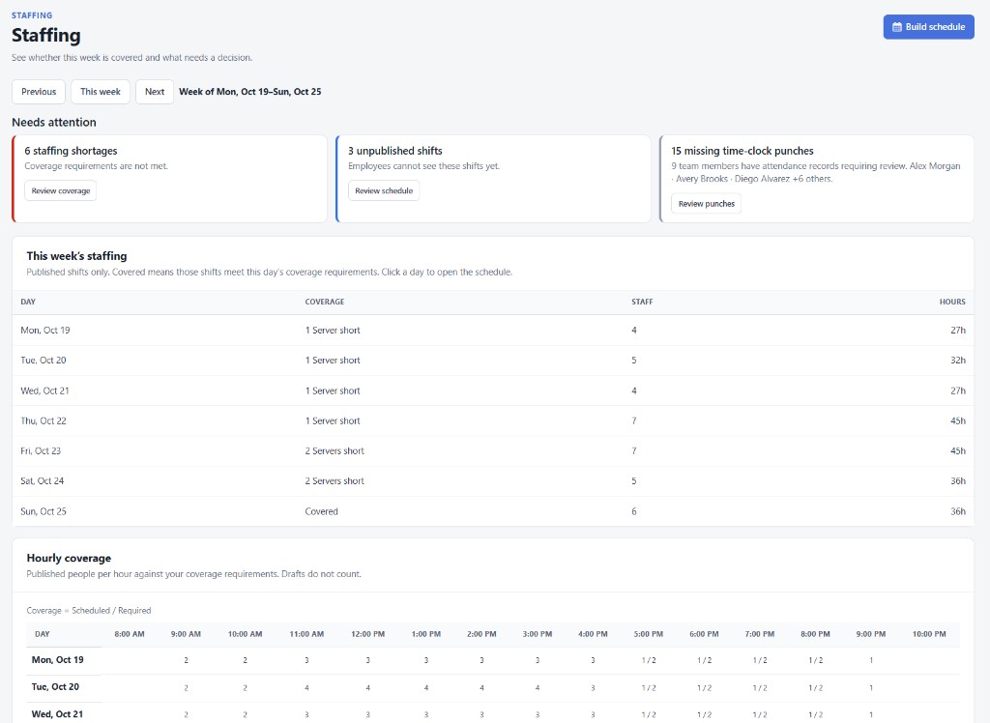Click '1 Server short' for Thu, Oct 22

[x=333, y=420]
